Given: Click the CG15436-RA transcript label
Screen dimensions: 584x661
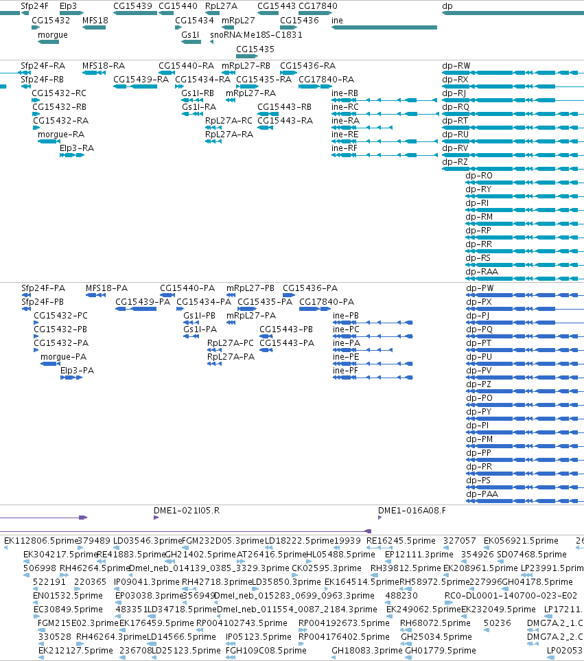Looking at the screenshot, I should coord(308,66).
